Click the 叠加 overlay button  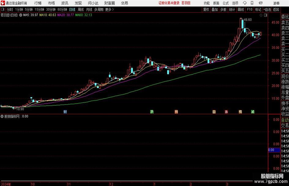click(x=215, y=9)
